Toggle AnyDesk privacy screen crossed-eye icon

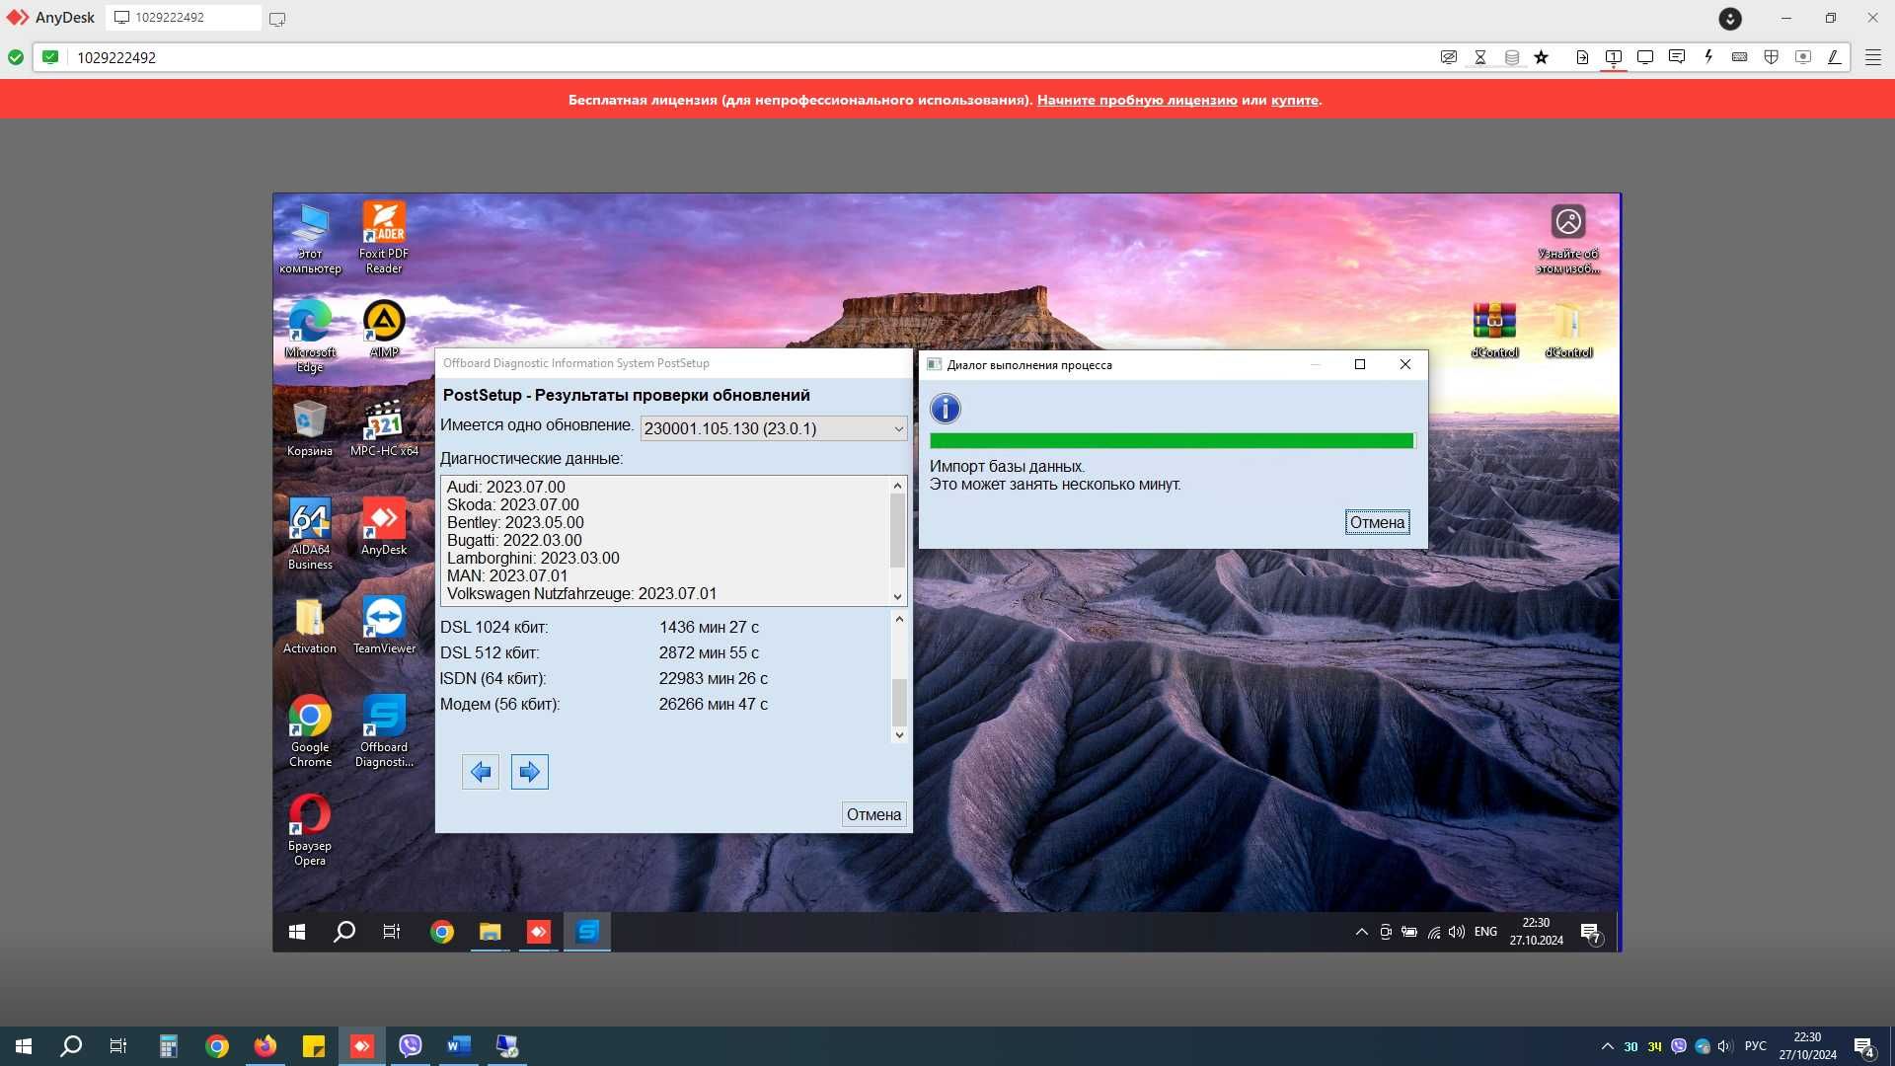tap(1449, 57)
